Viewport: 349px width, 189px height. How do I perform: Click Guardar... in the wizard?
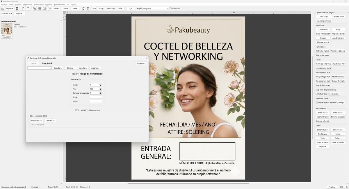[58, 68]
